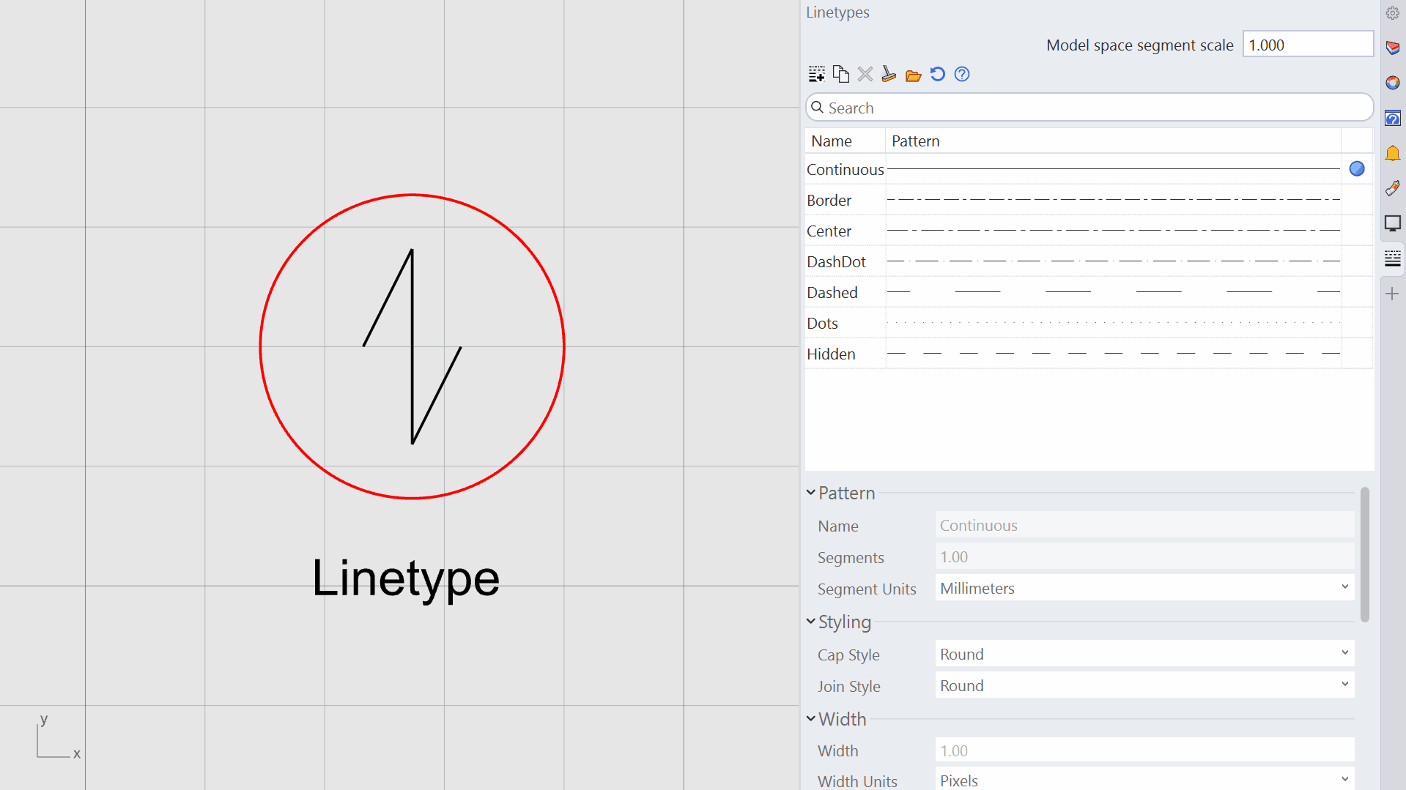
Task: Add a new panel tab
Action: coord(1393,294)
